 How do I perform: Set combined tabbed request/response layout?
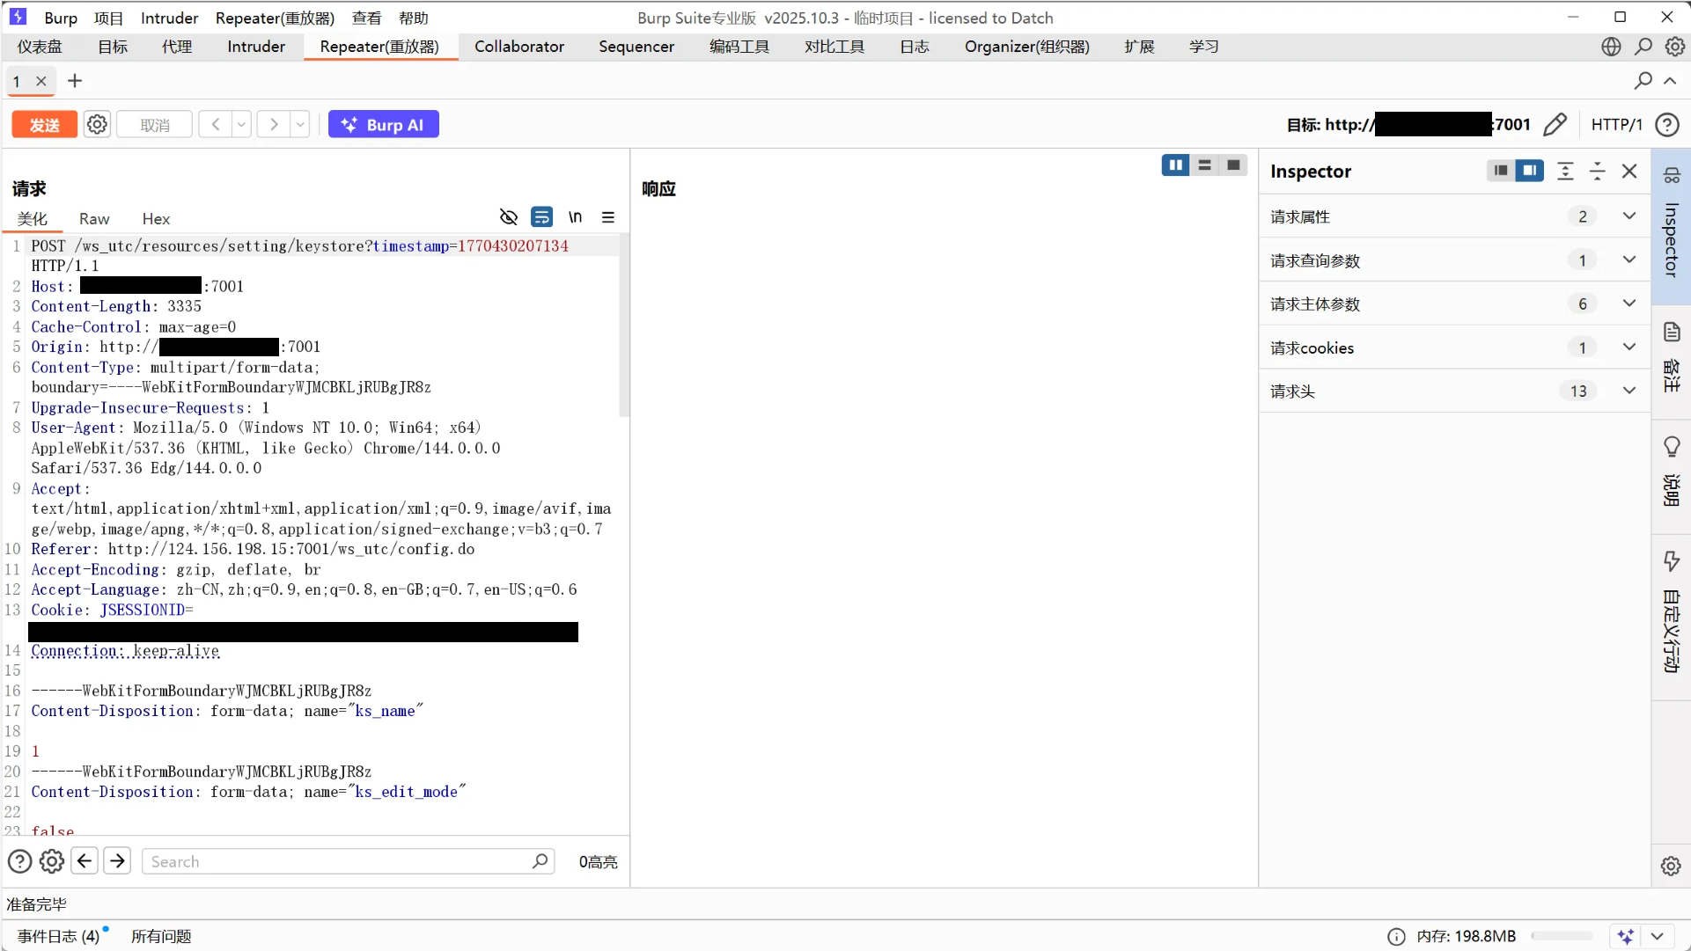point(1233,165)
